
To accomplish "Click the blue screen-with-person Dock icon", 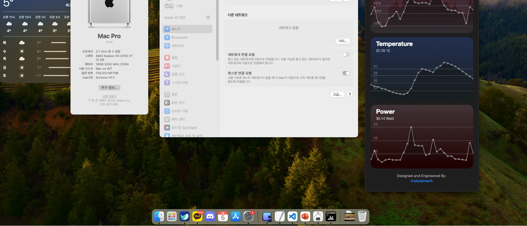I will [267, 216].
